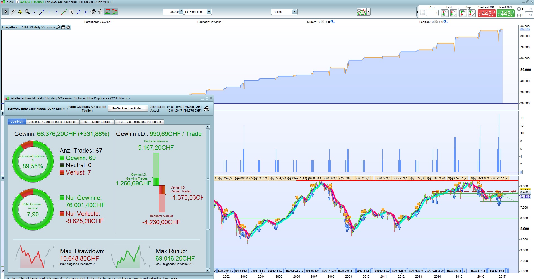The width and height of the screenshot is (534, 279).
Task: Expand the order panel side arrow
Action: [x=418, y=12]
